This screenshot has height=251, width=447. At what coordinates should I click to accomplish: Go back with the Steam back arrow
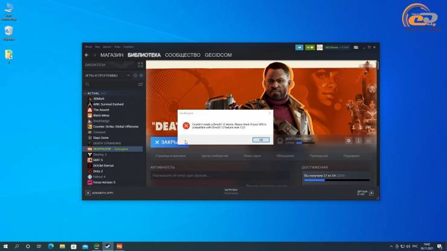[x=87, y=55]
